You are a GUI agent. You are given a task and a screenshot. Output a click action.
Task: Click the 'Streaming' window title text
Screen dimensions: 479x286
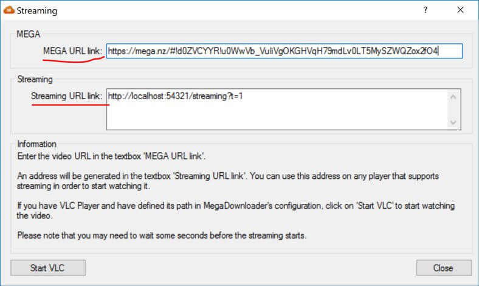click(x=37, y=11)
